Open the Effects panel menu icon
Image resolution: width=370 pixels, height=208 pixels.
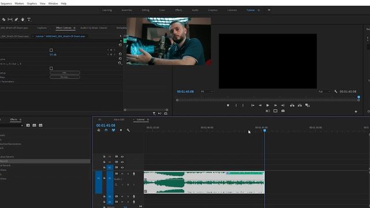[x=20, y=120]
